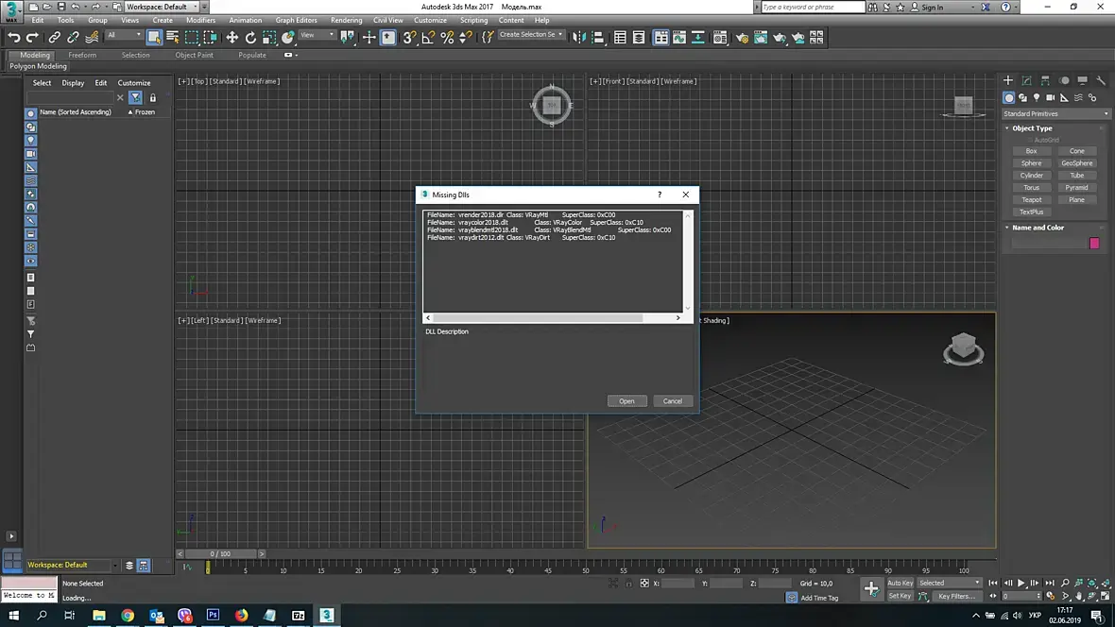Viewport: 1115px width, 627px height.
Task: Toggle the 3D Snaps button
Action: point(409,38)
